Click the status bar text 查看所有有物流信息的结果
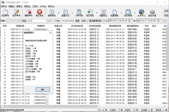Viewport: 169px width, 112px height. (12, 110)
